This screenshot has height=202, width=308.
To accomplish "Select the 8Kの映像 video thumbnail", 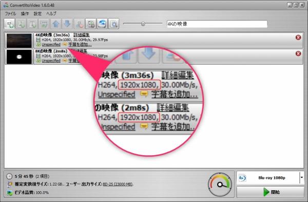I will pyautogui.click(x=19, y=57).
